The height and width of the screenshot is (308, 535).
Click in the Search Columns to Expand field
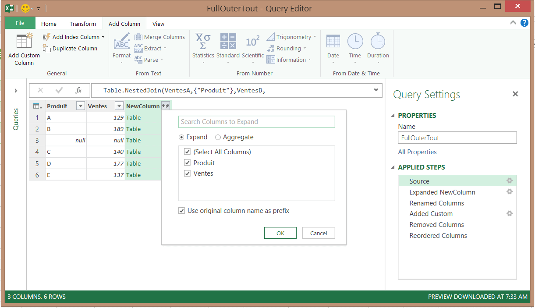coord(256,122)
